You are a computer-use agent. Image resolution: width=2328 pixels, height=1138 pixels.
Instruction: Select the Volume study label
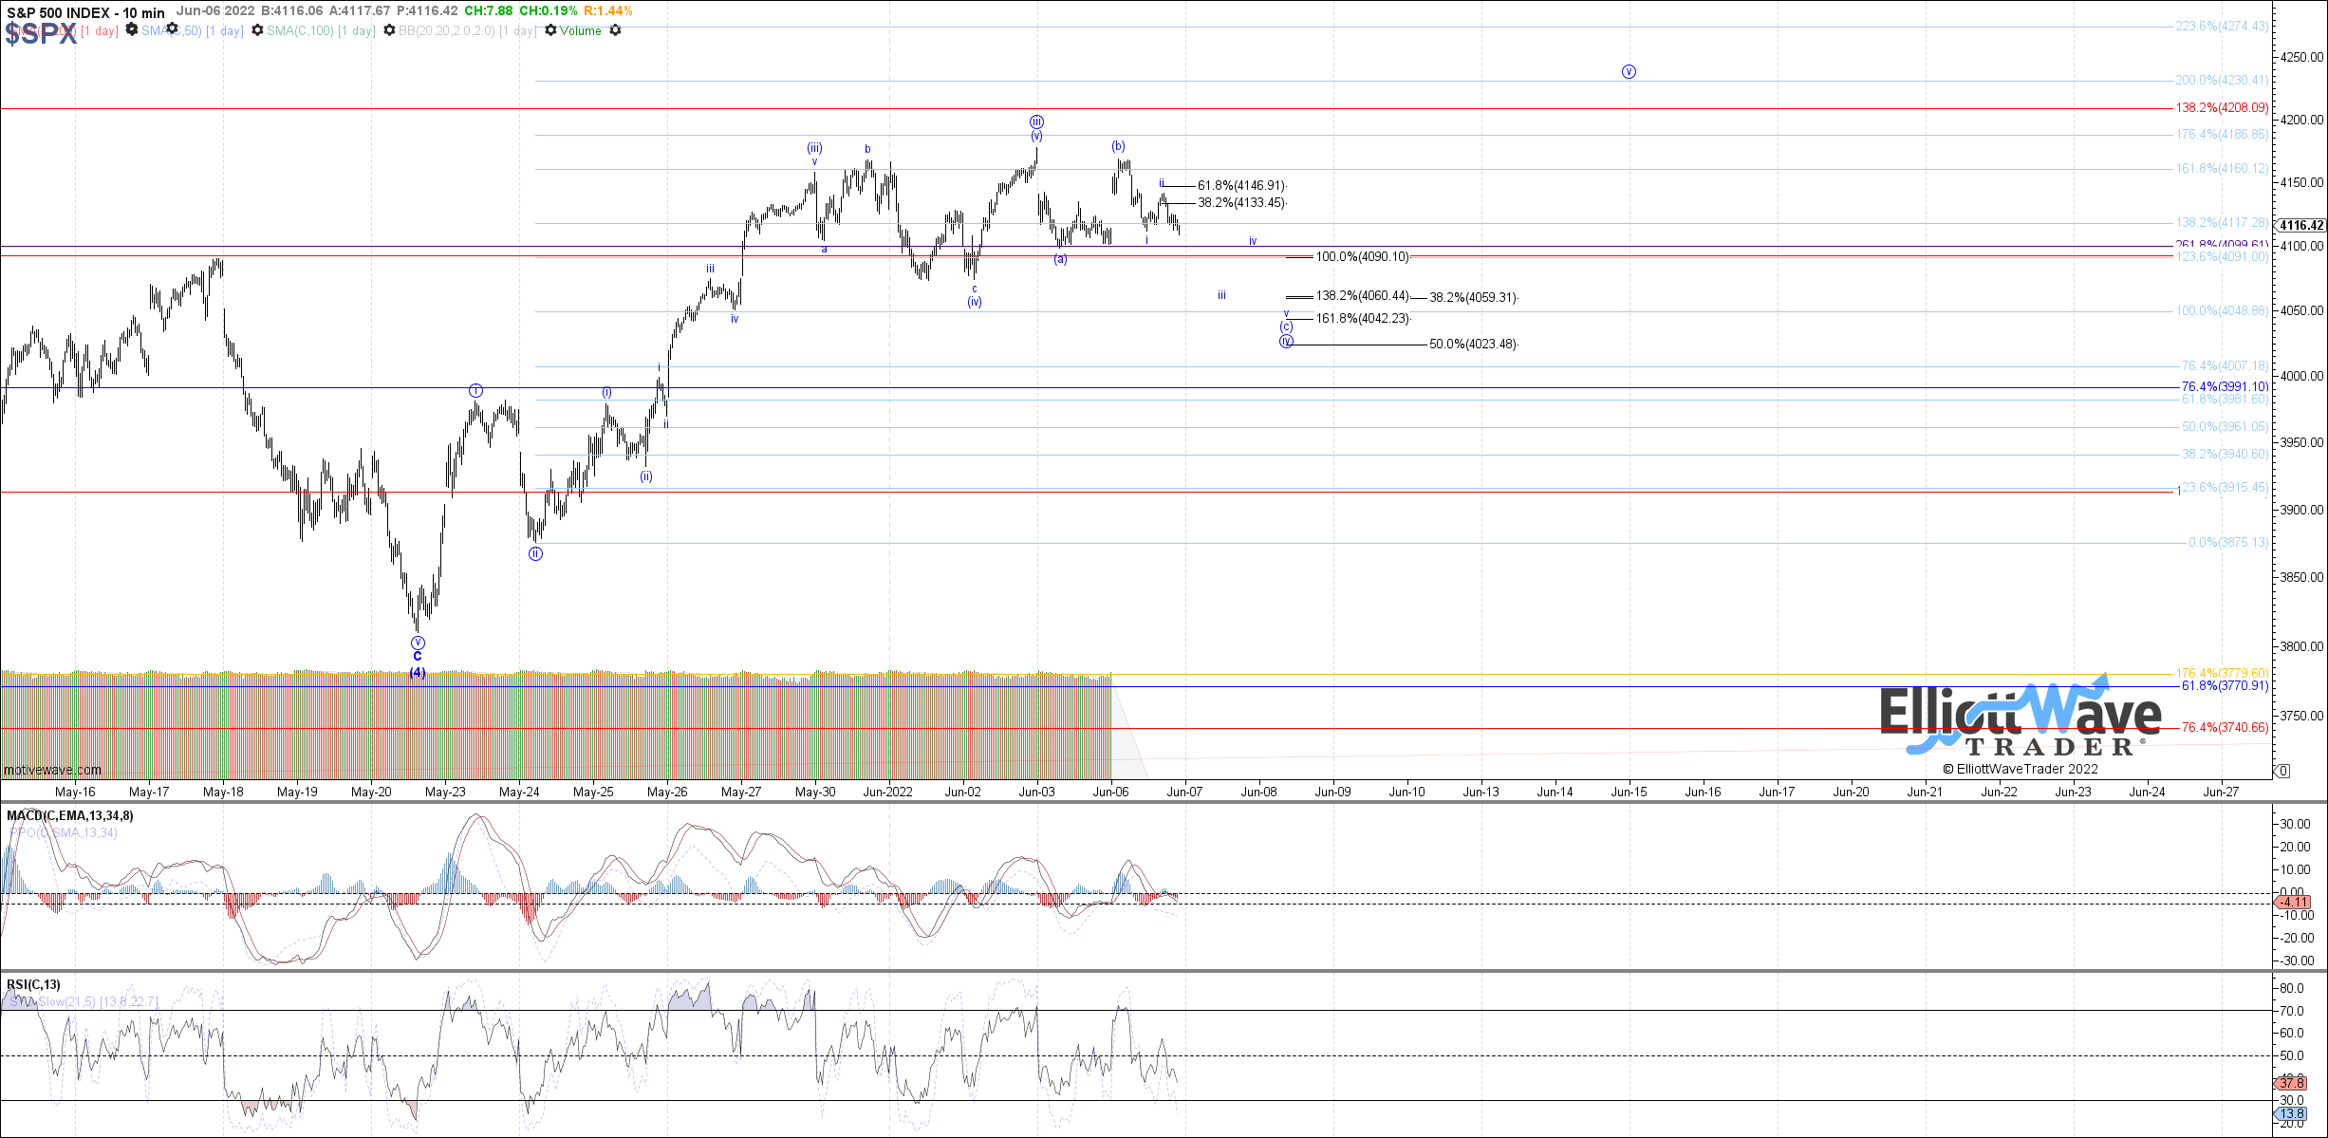(581, 31)
